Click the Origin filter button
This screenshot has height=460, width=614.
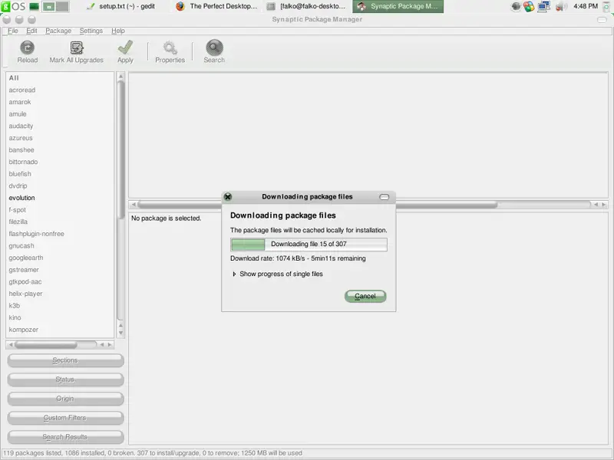click(65, 399)
